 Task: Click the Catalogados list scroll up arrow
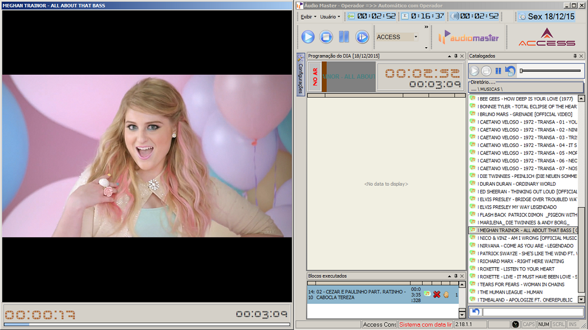581,99
